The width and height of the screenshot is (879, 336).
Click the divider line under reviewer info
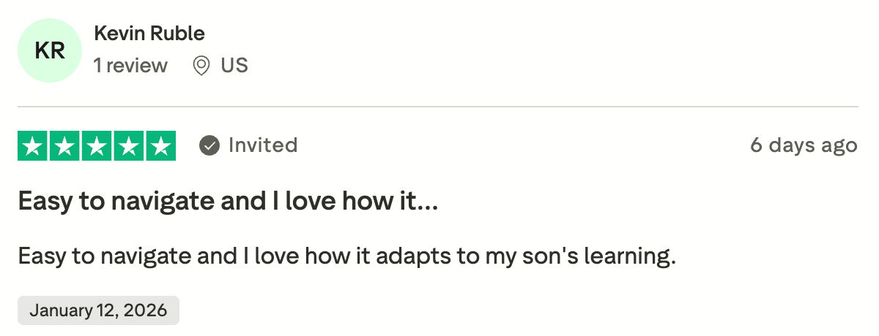tap(438, 107)
